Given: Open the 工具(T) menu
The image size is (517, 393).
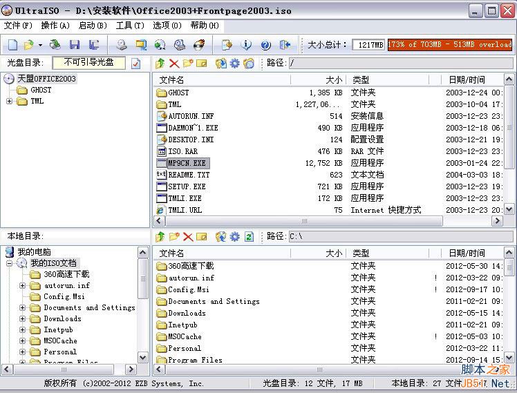Looking at the screenshot, I should [130, 26].
